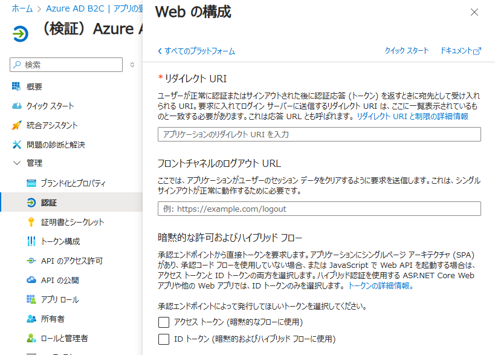Screen dimensions: 495x355
Task: Click ホーム breadcrumb link
Action: 22,8
